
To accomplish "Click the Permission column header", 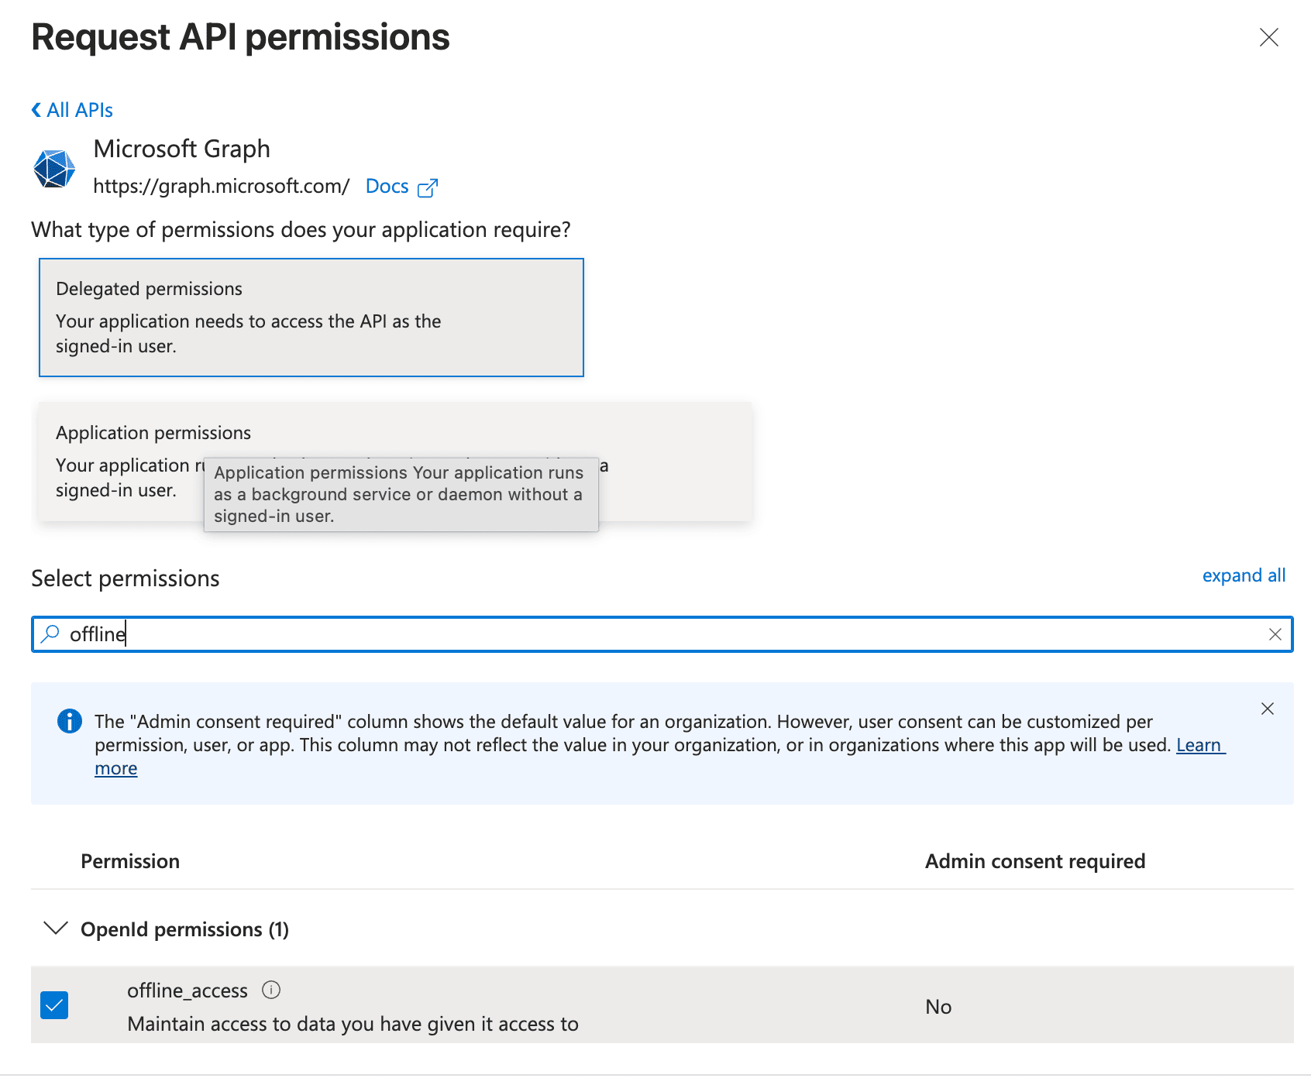I will tap(130, 861).
